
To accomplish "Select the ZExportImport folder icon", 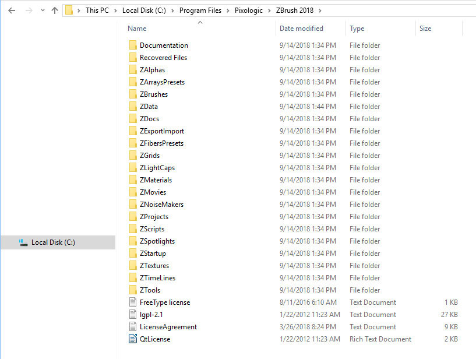I will tap(133, 131).
